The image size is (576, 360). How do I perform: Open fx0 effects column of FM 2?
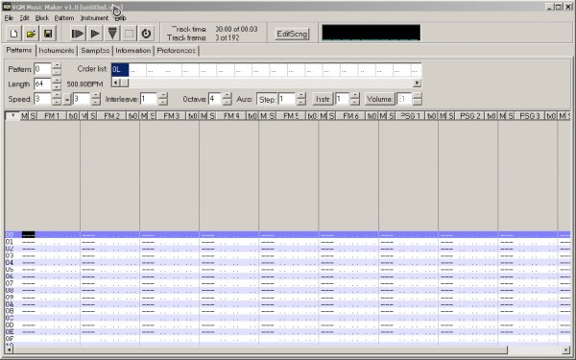(x=132, y=116)
